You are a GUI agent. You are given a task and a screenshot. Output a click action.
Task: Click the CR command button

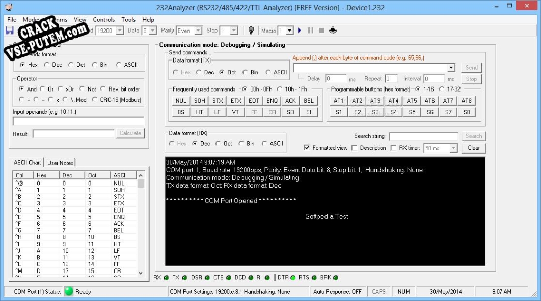click(x=272, y=112)
